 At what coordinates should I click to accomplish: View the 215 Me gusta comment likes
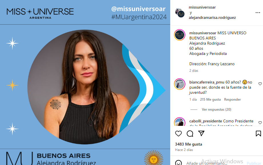[x=210, y=100]
